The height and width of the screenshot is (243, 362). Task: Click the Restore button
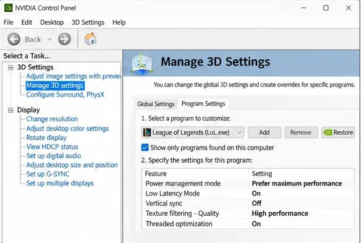(x=338, y=132)
